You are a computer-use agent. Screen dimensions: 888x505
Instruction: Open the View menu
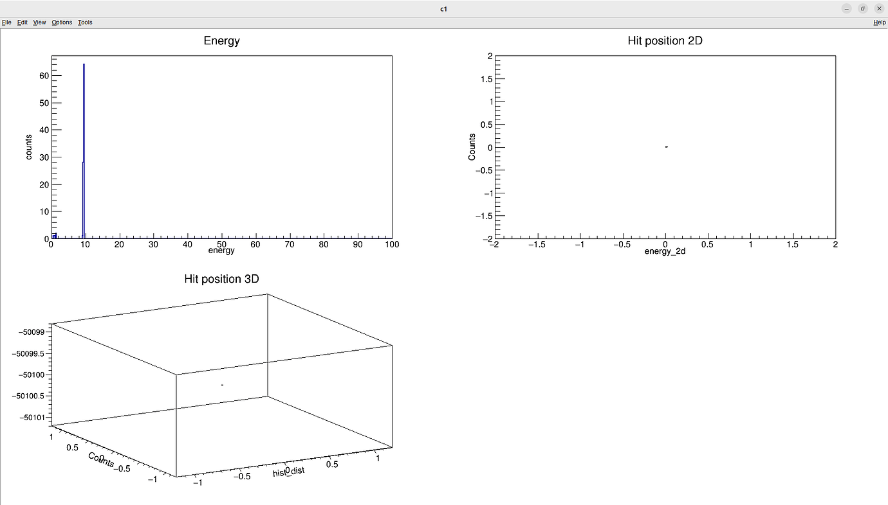[39, 22]
